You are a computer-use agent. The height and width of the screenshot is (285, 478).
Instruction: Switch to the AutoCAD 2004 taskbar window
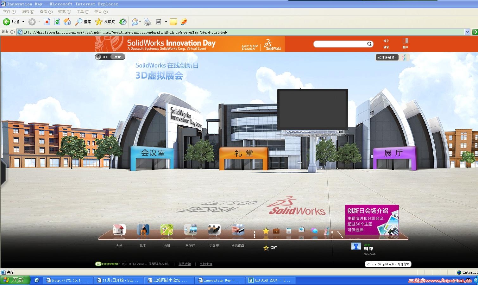click(271, 280)
